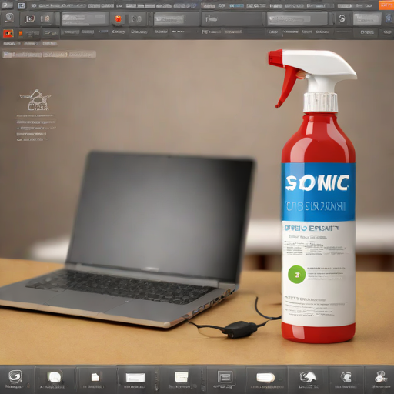Click the double-circle icon beside the red apple icon
394x394 pixels.
click(x=136, y=19)
